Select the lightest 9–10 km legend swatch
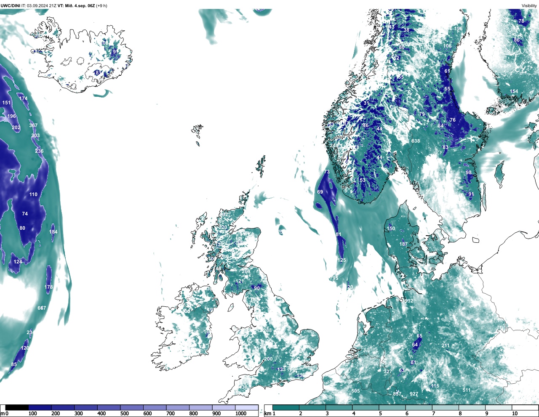539x417 pixels. click(499, 408)
